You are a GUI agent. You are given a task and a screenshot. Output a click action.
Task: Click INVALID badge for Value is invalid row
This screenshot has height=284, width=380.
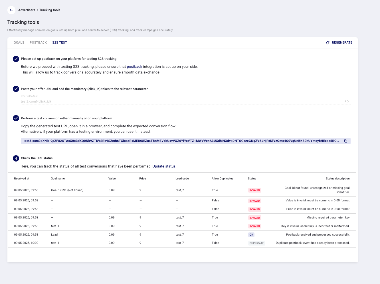254,201
